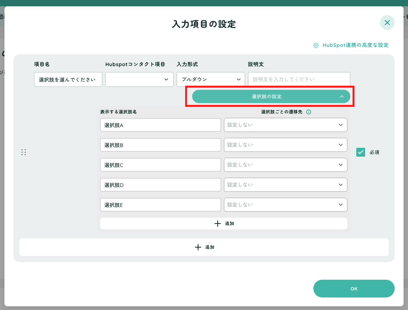Toggle the 必須 checkbox

(361, 152)
